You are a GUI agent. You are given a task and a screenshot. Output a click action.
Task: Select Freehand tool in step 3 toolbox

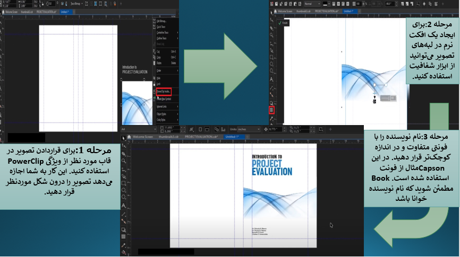click(124, 170)
